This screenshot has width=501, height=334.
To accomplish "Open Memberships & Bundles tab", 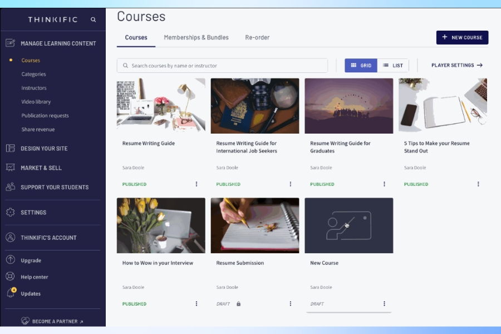I will coord(196,37).
